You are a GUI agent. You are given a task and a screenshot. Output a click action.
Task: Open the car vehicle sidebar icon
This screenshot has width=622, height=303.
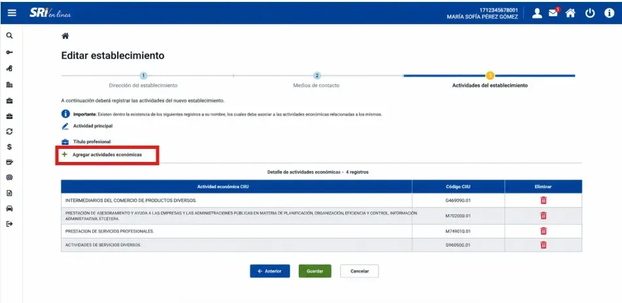coord(10,208)
